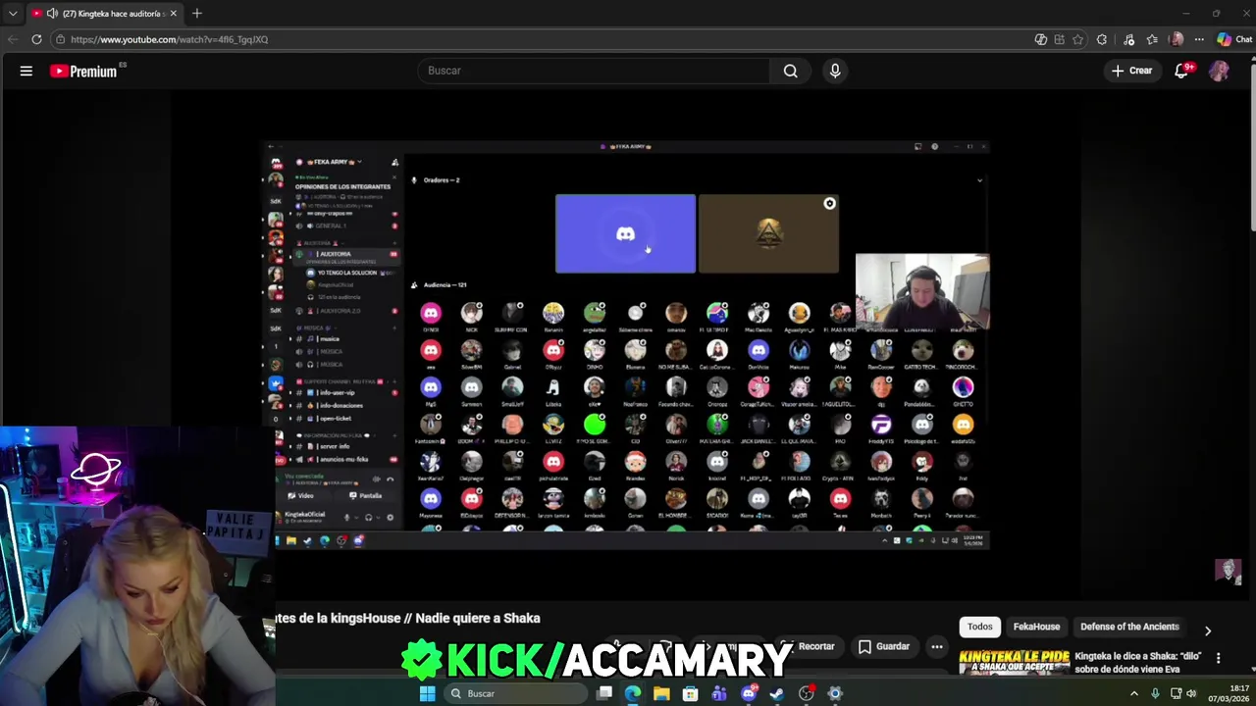Screen dimensions: 1256x706
Task: Click the Recortar clip button
Action: tap(809, 646)
